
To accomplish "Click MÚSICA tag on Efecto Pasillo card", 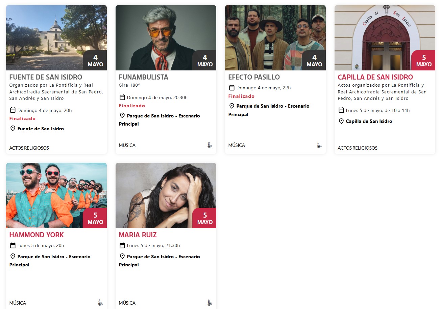I will click(x=237, y=145).
